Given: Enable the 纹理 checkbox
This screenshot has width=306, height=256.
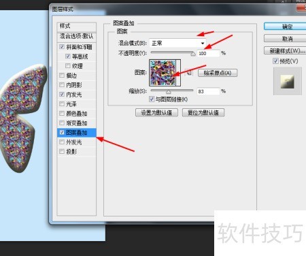Looking at the screenshot, I should [67, 66].
